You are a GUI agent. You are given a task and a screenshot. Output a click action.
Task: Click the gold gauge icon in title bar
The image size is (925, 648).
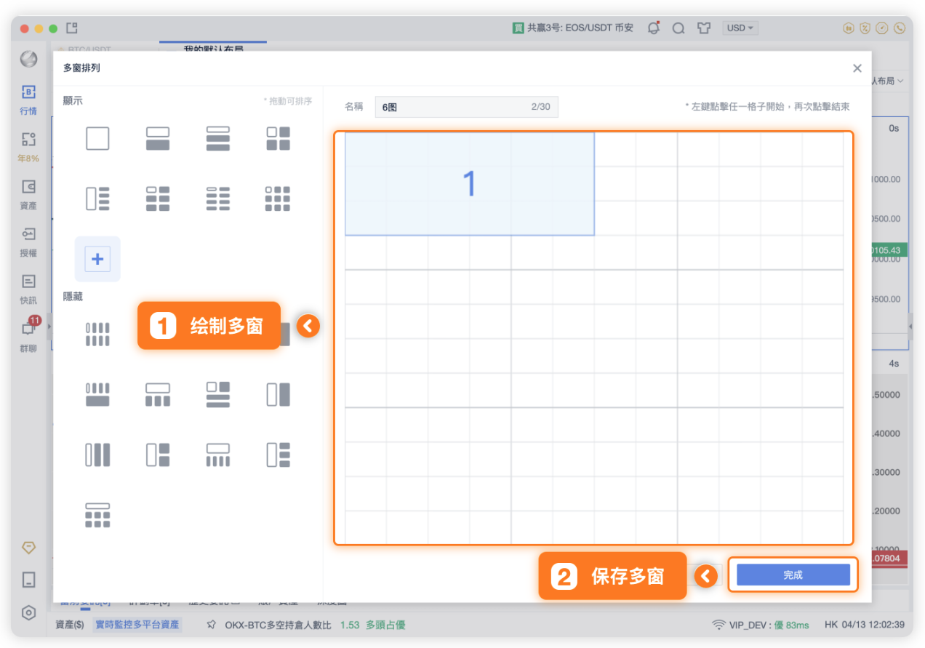pyautogui.click(x=882, y=28)
